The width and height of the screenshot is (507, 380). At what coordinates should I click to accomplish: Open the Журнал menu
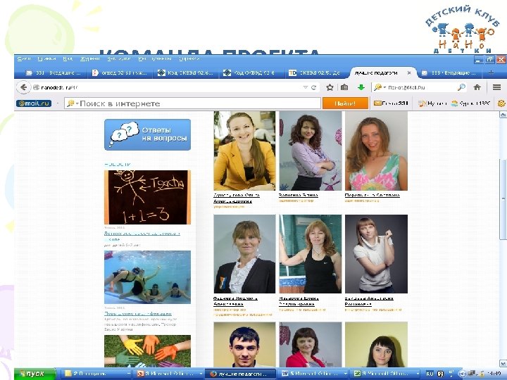90,59
